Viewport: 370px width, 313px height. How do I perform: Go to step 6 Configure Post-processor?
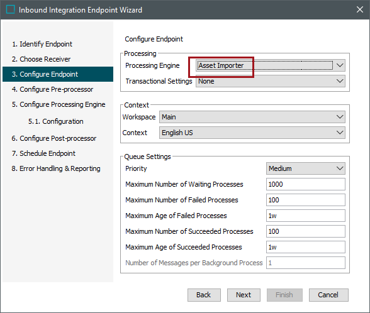[x=54, y=138]
